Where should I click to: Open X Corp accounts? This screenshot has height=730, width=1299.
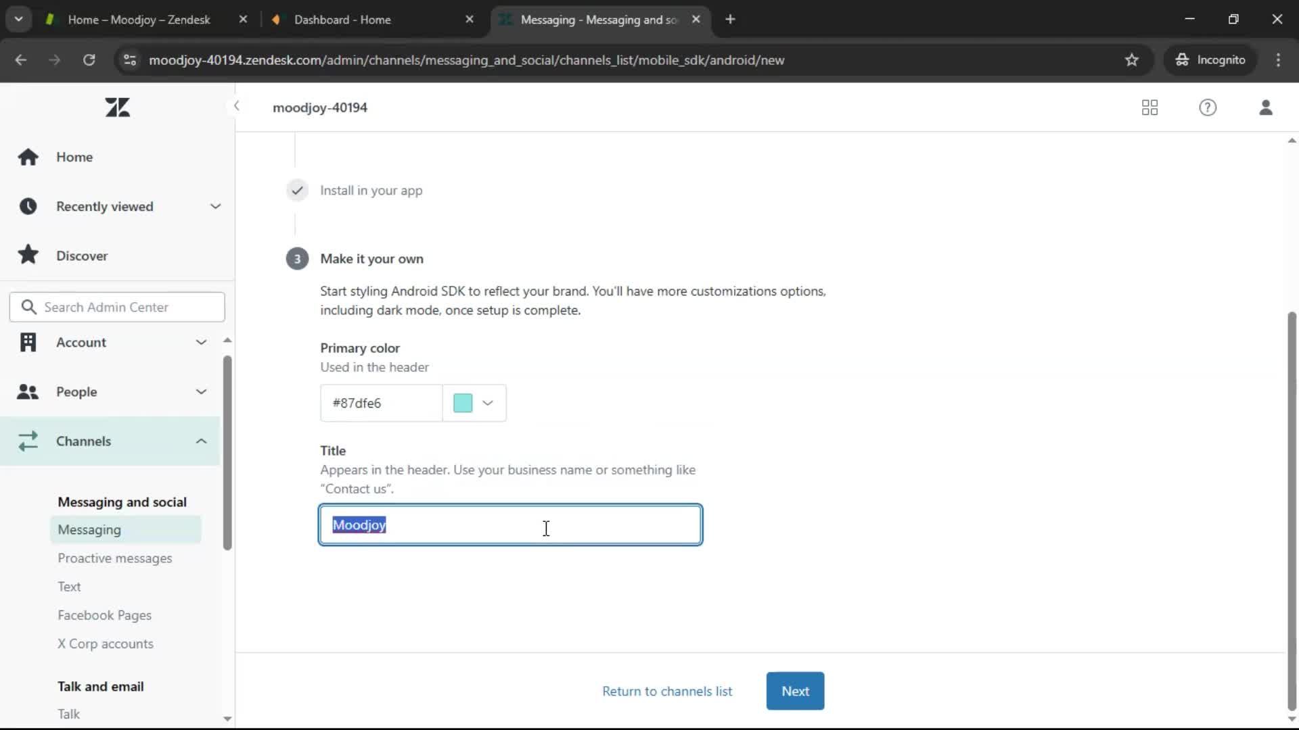pyautogui.click(x=105, y=643)
